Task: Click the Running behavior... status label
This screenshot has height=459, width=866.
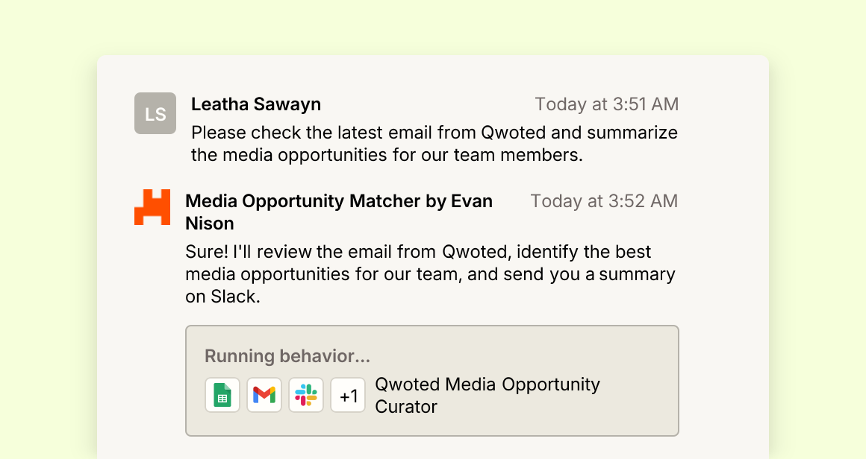Action: click(287, 356)
